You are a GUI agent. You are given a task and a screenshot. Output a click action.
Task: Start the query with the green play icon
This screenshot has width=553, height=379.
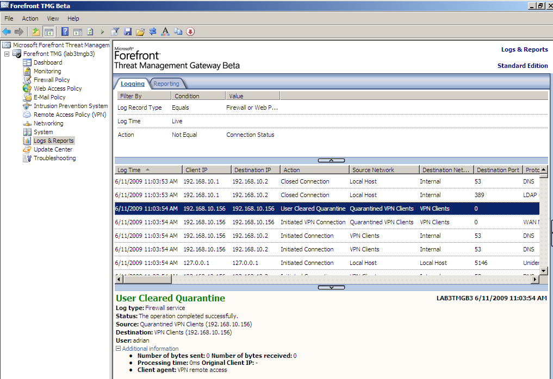[x=102, y=31]
